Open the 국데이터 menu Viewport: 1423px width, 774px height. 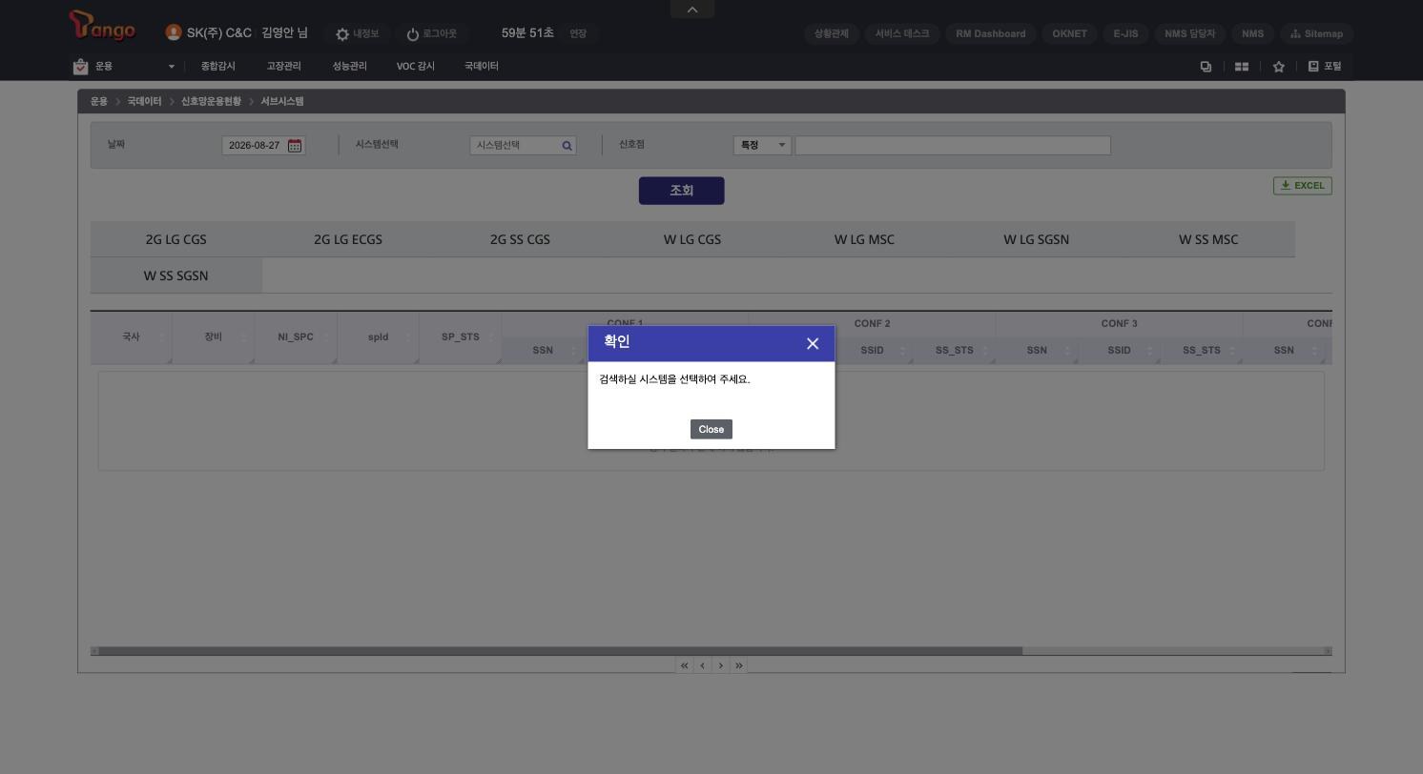pyautogui.click(x=482, y=67)
